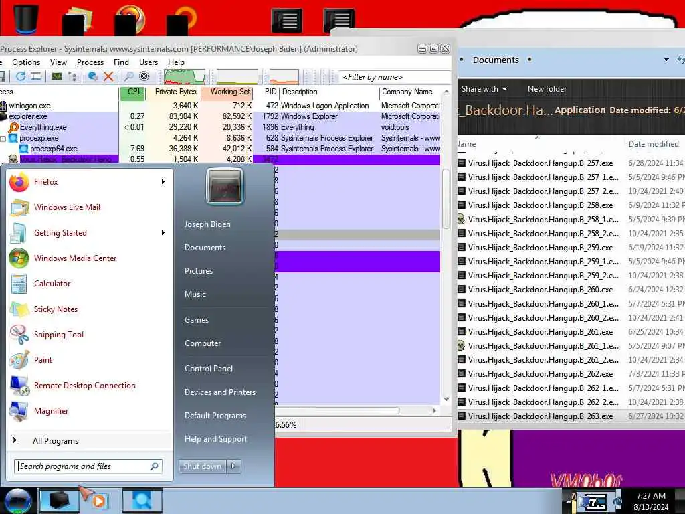Open Devices and Printers link

point(220,392)
